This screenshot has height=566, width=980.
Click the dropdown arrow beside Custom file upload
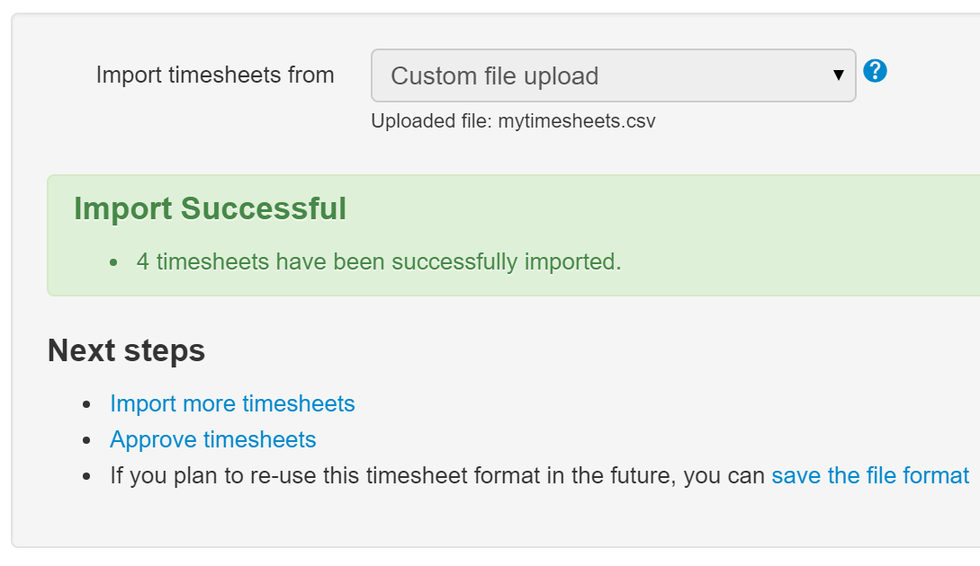point(839,75)
